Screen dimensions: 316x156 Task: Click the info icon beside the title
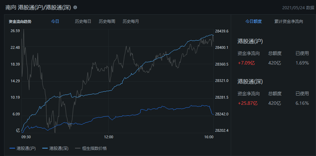click(75, 8)
